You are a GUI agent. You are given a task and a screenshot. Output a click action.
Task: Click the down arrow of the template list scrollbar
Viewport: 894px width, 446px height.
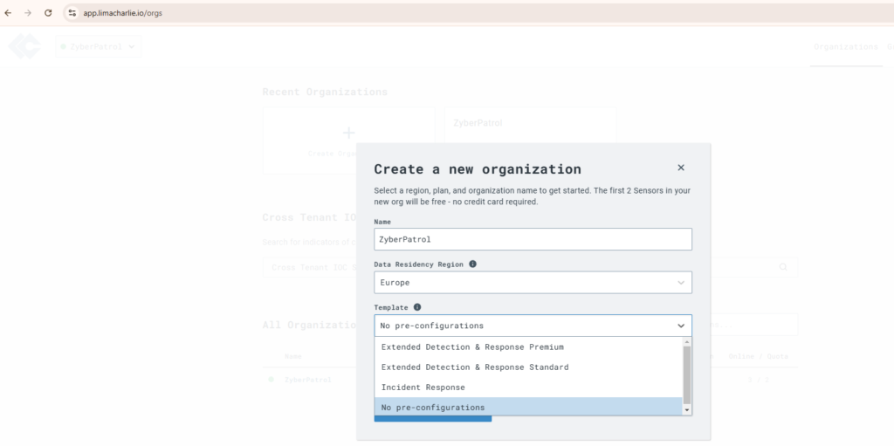tap(687, 410)
